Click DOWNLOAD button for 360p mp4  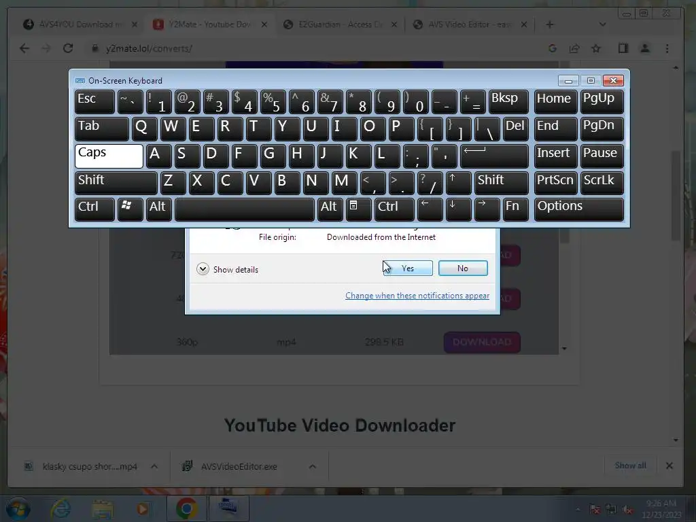coord(482,343)
